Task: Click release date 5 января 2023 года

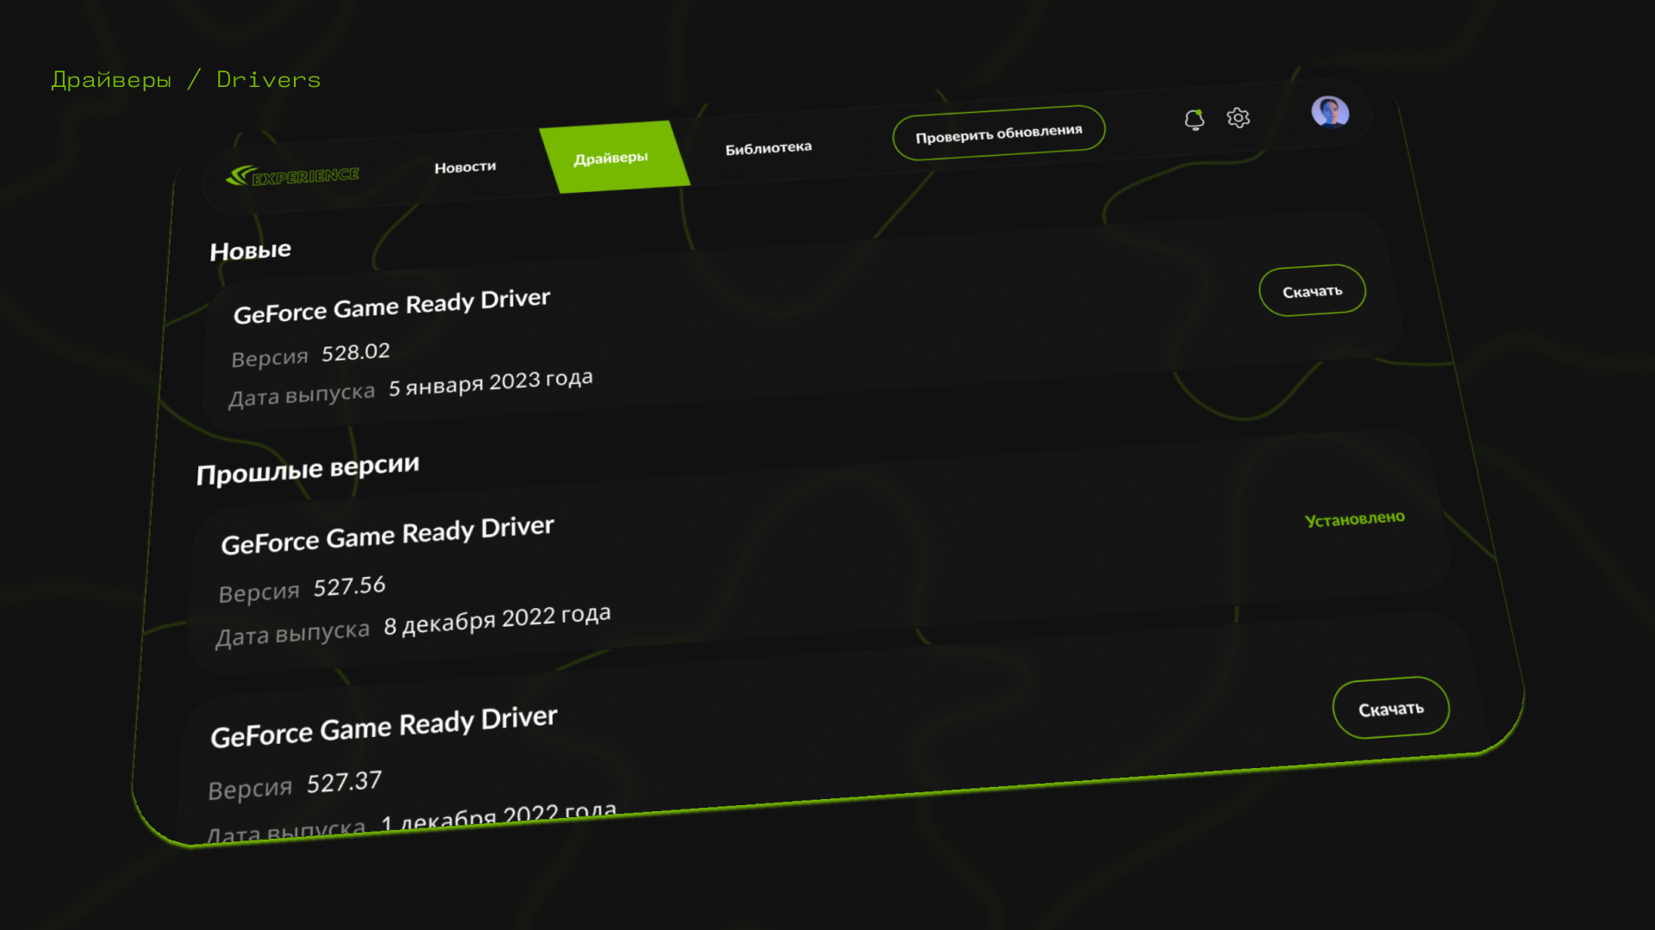Action: coord(490,383)
